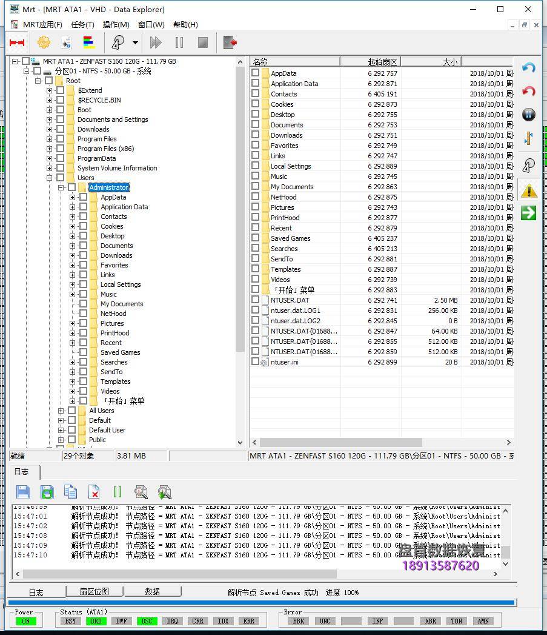The height and width of the screenshot is (635, 547).
Task: Click the stop square toolbar button
Action: click(x=203, y=42)
